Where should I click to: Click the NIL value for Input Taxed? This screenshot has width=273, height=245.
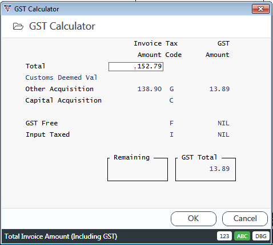[x=223, y=134]
